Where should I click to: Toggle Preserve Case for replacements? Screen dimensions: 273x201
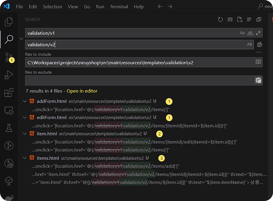click(249, 44)
